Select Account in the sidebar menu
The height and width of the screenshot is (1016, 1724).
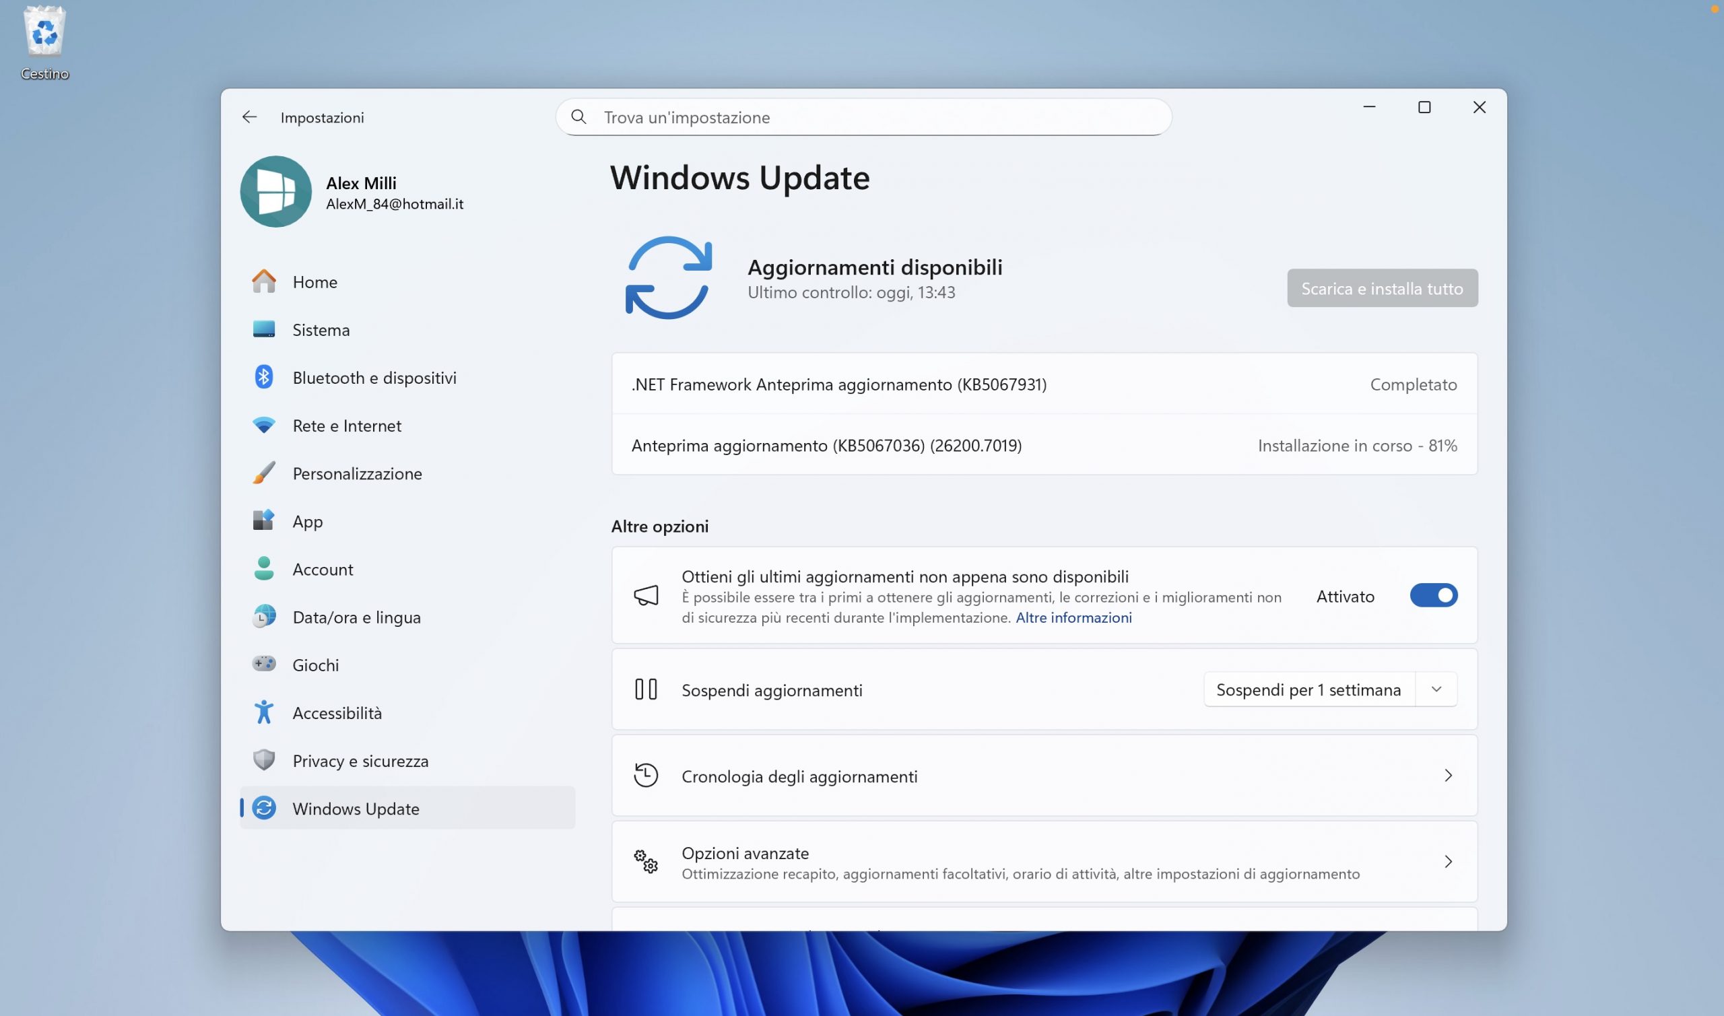pos(323,570)
